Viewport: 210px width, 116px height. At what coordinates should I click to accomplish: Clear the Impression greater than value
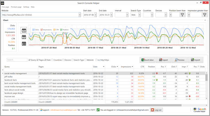(189, 15)
